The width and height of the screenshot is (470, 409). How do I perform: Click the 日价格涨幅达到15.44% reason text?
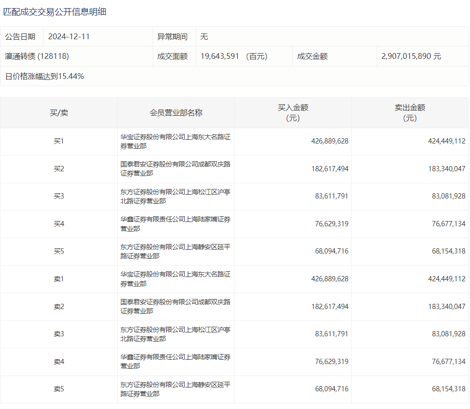(45, 76)
